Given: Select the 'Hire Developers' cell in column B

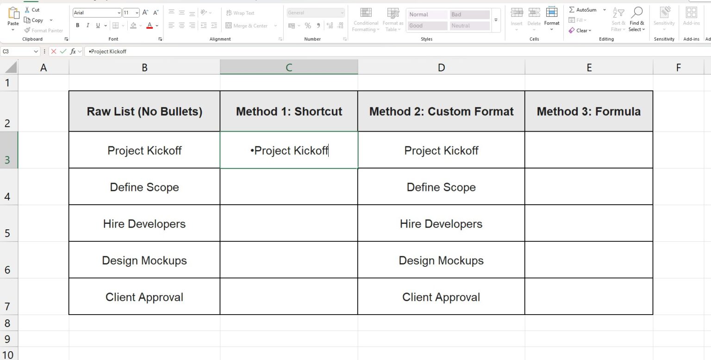Looking at the screenshot, I should tap(144, 223).
